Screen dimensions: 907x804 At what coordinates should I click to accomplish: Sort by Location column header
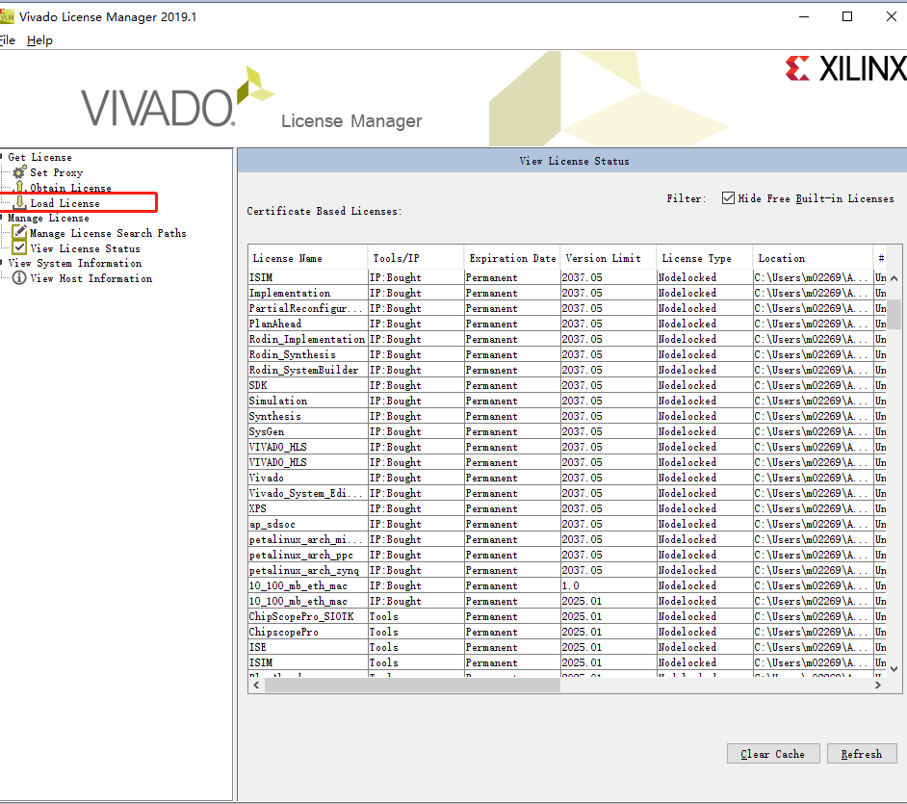(812, 258)
